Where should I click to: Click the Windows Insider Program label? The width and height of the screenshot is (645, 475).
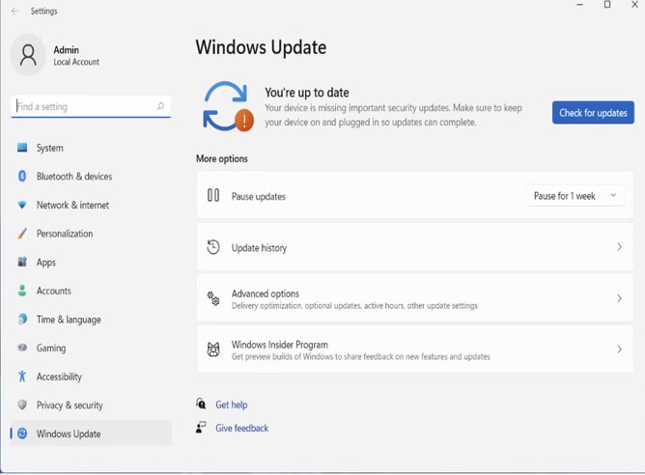coord(279,345)
